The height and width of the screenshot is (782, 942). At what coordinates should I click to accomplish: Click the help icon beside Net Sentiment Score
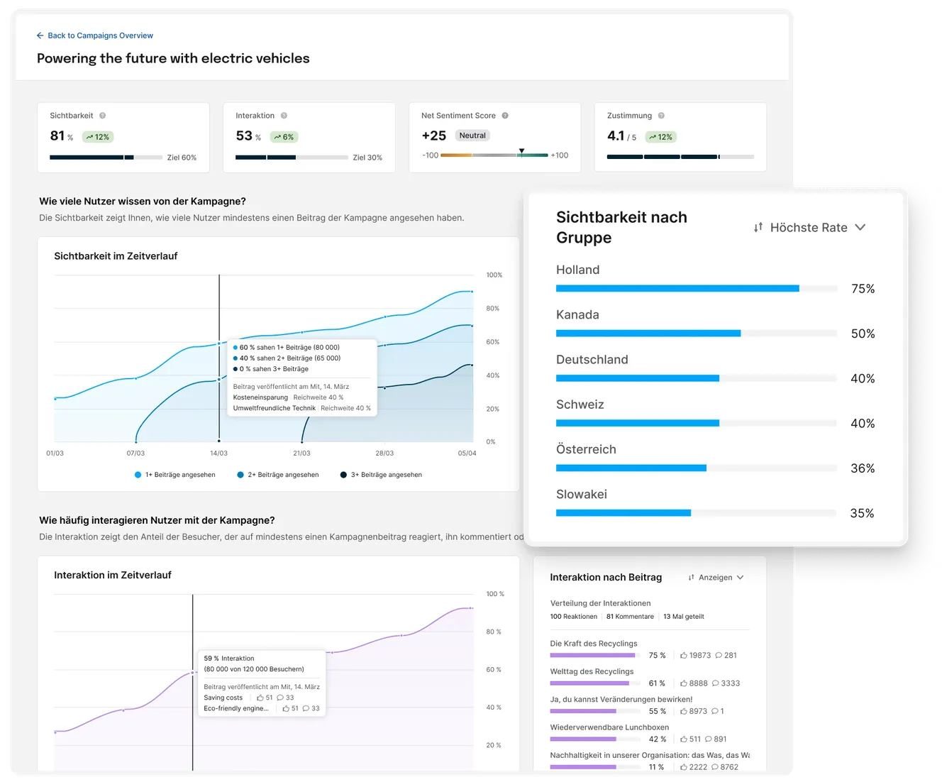coord(504,115)
